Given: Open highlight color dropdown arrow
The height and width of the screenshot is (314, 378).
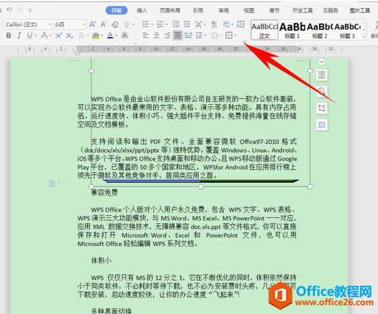Looking at the screenshot, I should (x=102, y=36).
